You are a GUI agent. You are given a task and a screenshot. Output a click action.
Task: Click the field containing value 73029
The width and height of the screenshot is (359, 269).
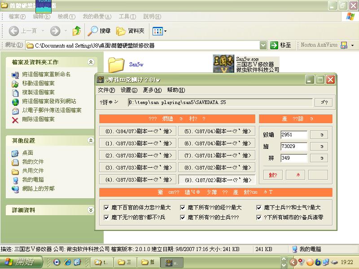click(x=293, y=147)
